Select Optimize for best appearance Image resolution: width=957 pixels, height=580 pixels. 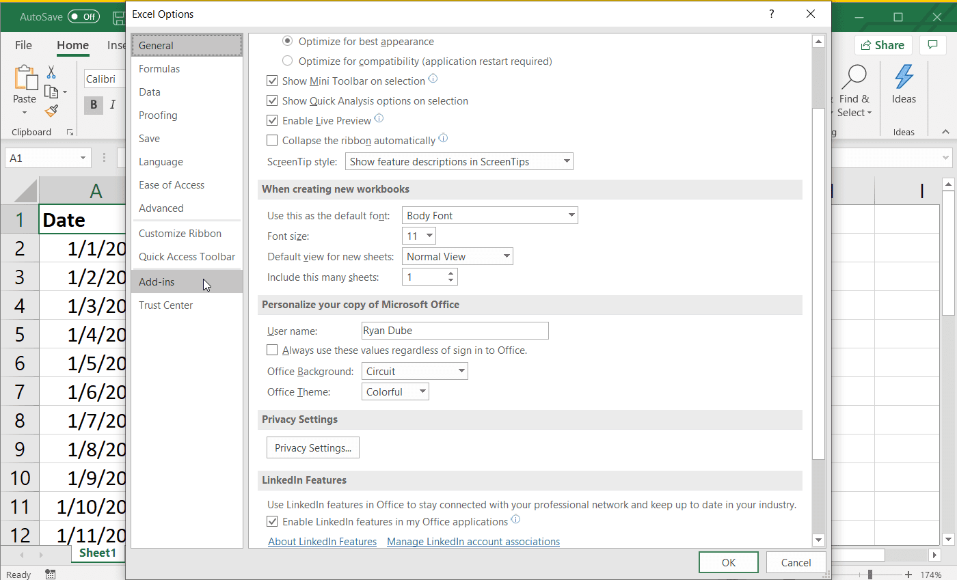pos(288,42)
